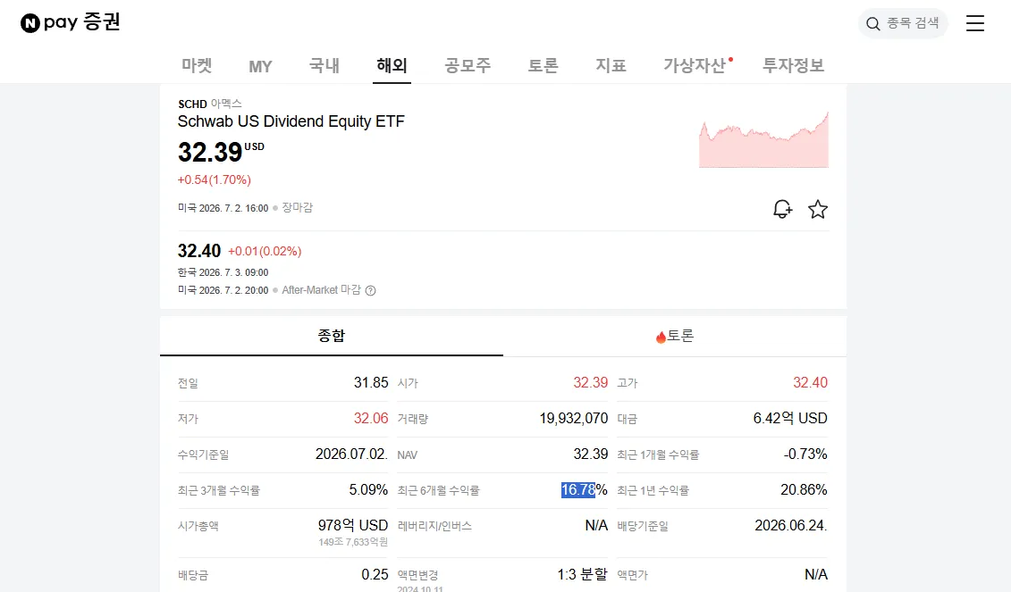Click the 1-month return -0.73%
1011x592 pixels.
tap(805, 454)
